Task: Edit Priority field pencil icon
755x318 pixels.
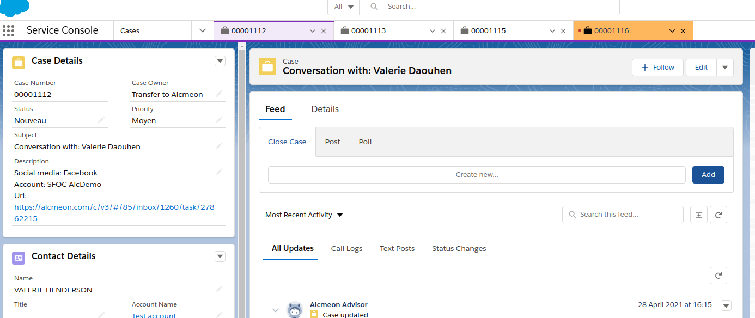Action: pos(219,120)
